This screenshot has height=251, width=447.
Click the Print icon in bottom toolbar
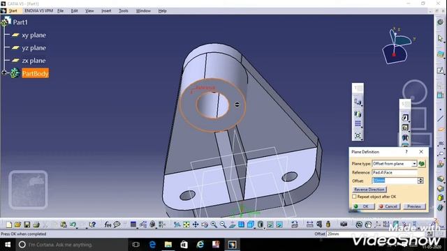click(x=36, y=225)
